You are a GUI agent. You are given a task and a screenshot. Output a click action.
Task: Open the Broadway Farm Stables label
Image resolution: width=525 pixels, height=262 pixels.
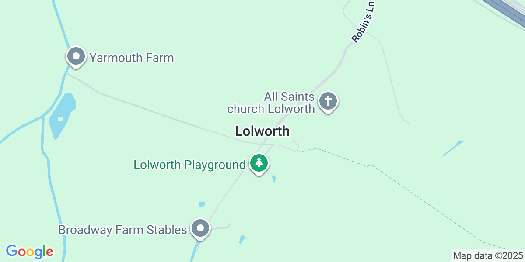pyautogui.click(x=123, y=229)
